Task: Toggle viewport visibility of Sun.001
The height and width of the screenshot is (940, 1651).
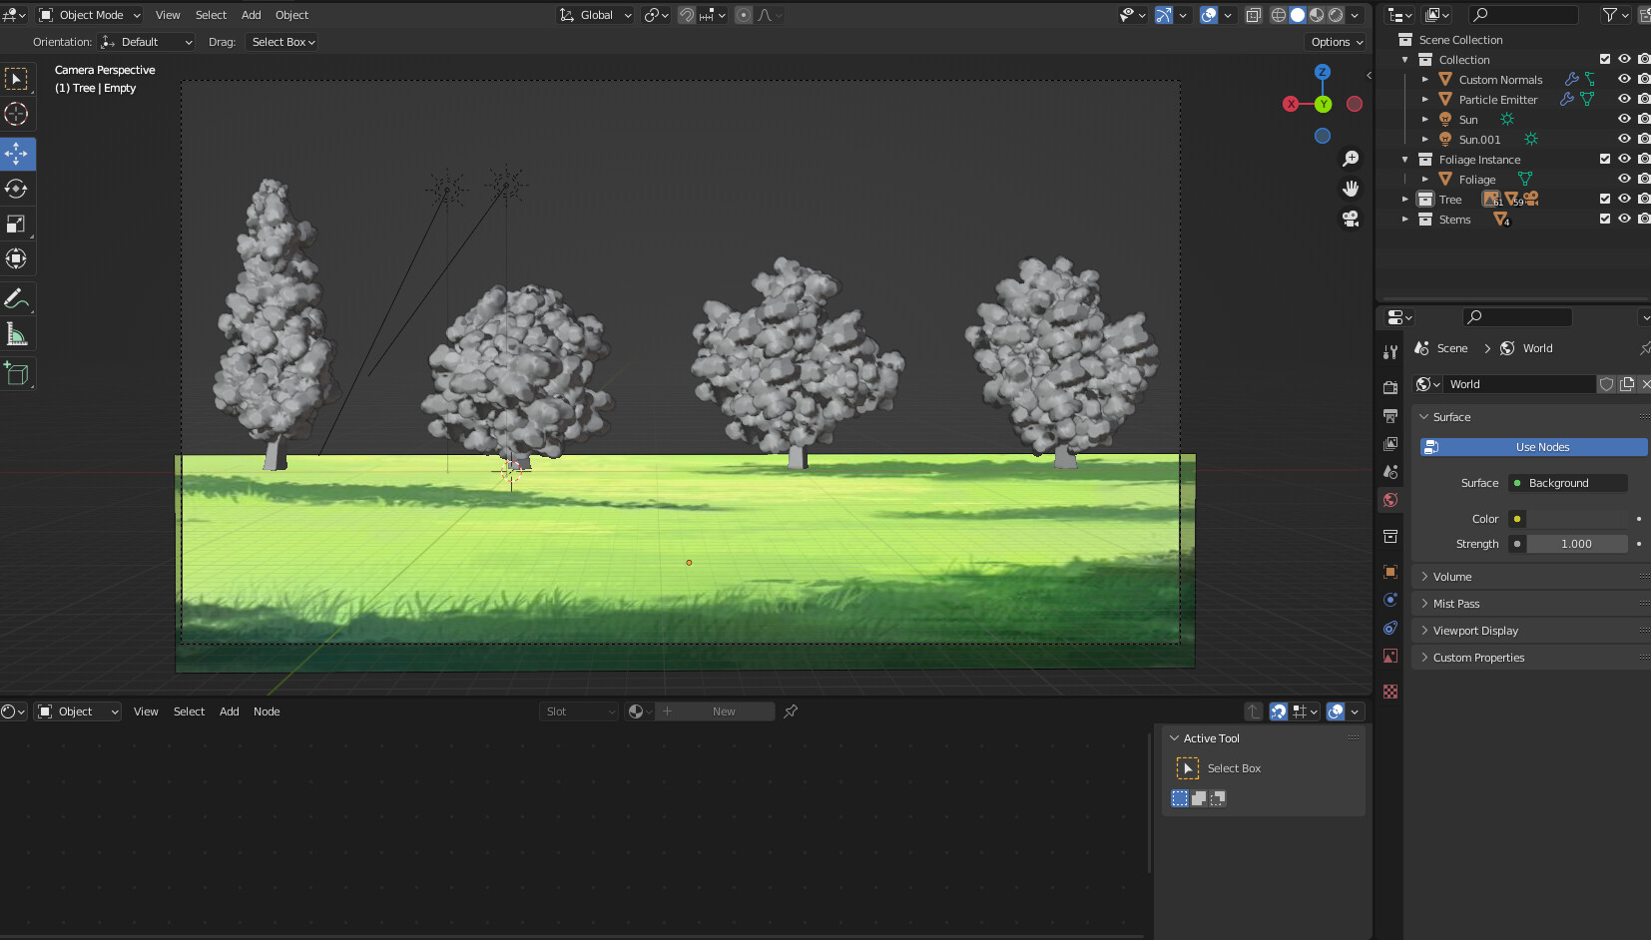Action: [x=1625, y=139]
